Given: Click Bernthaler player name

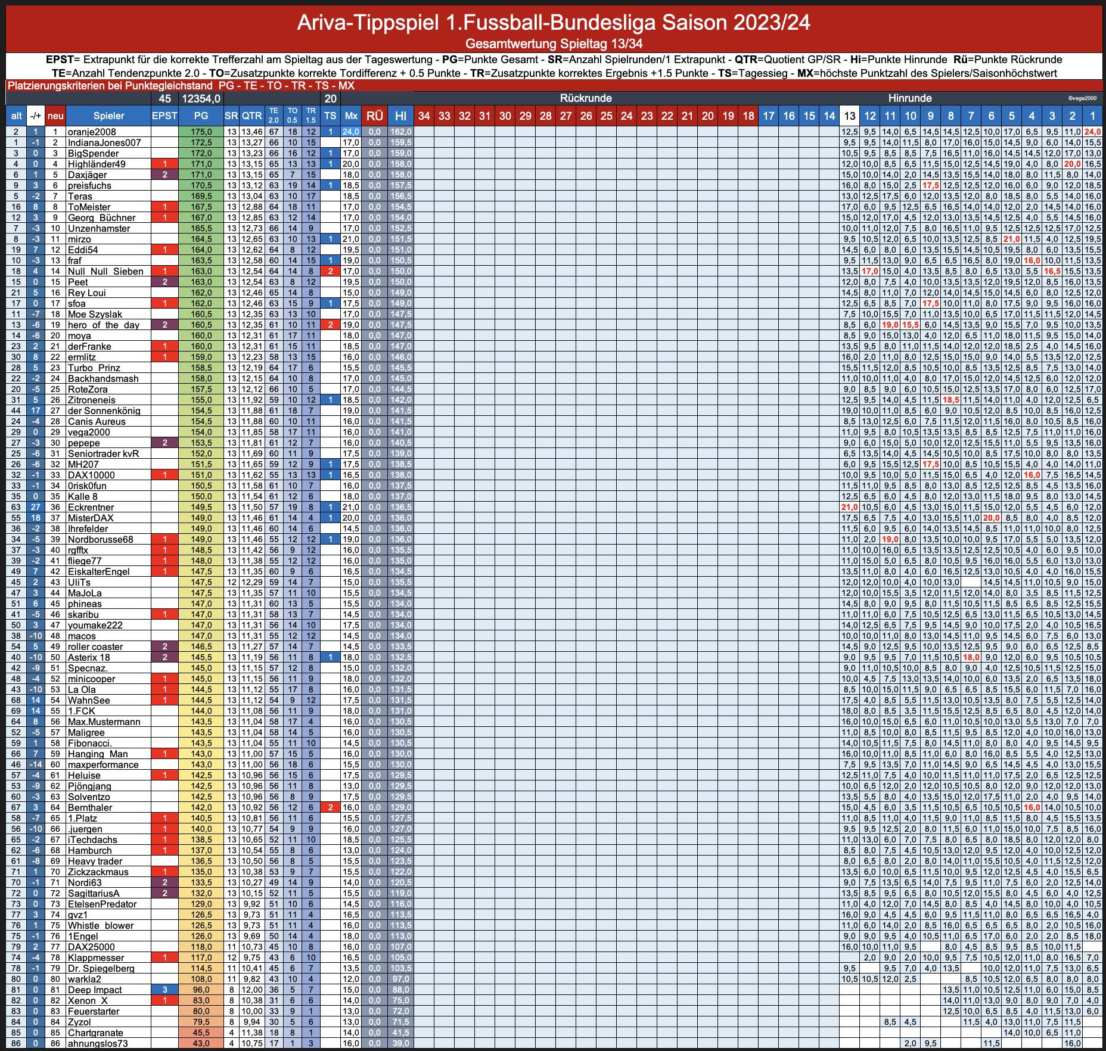Looking at the screenshot, I should click(x=89, y=807).
